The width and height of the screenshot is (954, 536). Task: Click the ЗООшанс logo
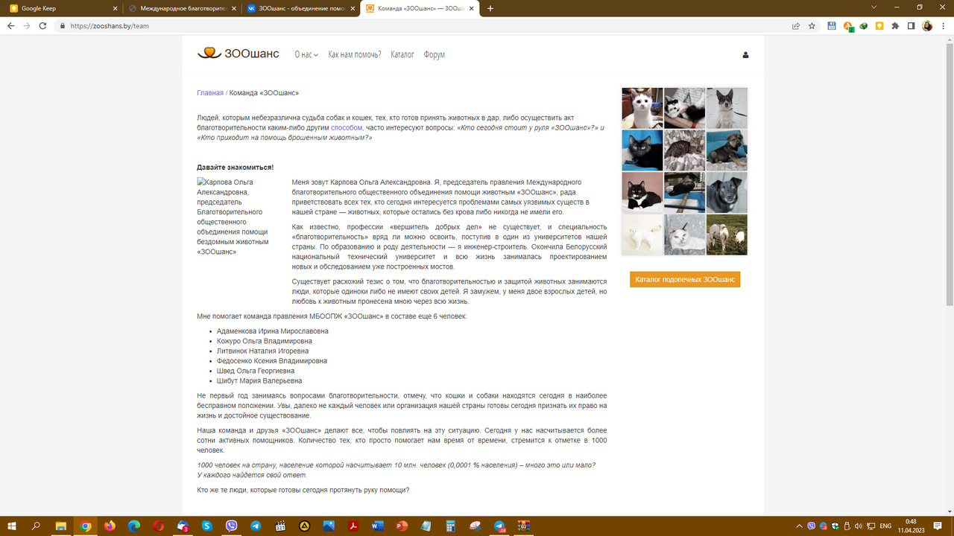[238, 54]
